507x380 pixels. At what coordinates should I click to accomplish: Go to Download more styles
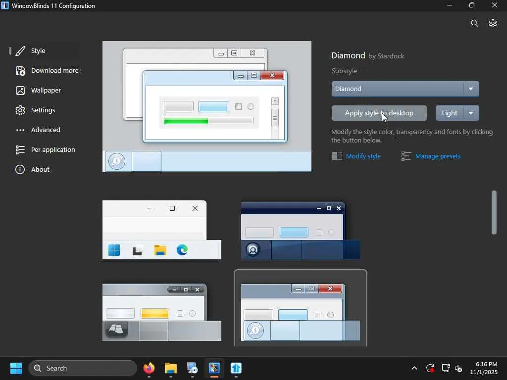(45, 71)
